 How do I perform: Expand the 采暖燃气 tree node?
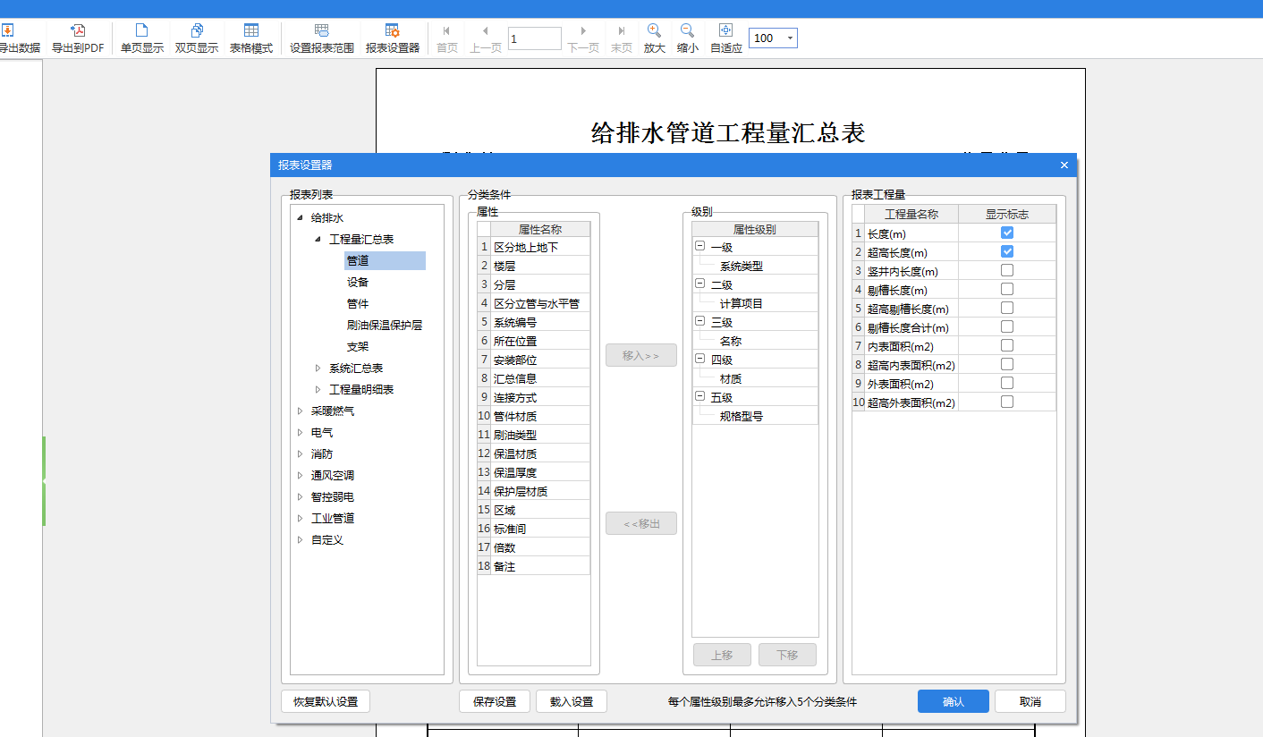(300, 411)
